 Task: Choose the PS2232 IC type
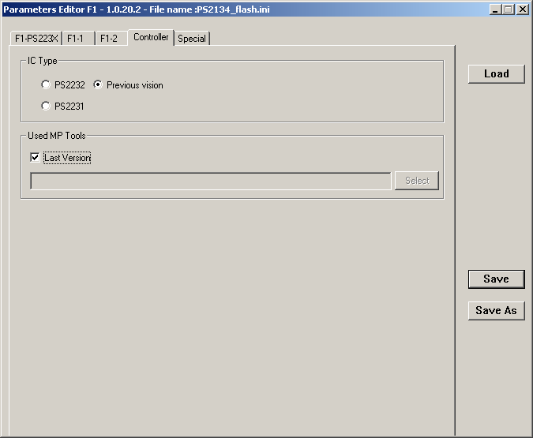pos(46,85)
